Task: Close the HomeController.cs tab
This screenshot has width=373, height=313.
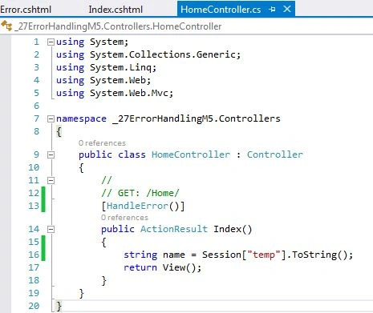Action: pyautogui.click(x=287, y=10)
